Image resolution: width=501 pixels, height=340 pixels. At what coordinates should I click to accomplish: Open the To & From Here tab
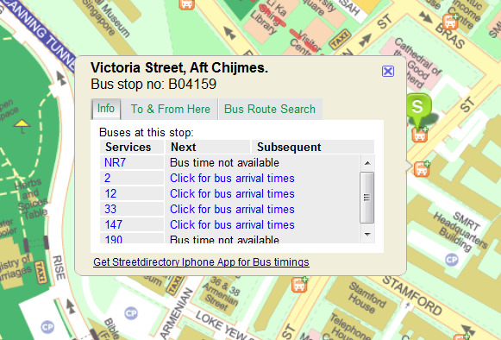tap(170, 109)
